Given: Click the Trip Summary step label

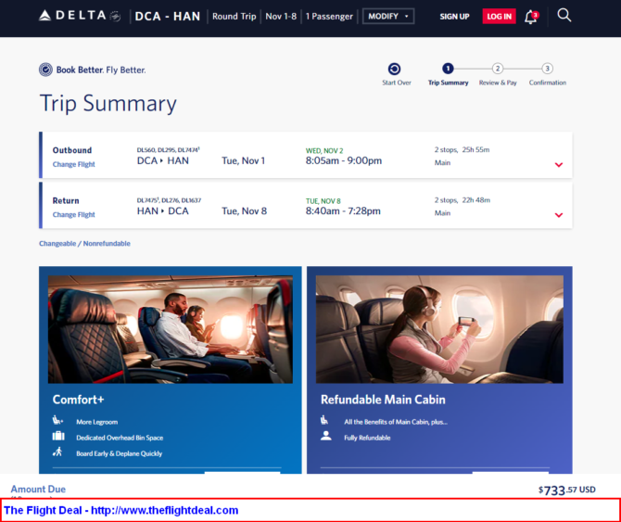Looking at the screenshot, I should point(448,83).
